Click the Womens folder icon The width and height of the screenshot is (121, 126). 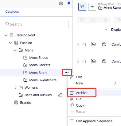(21, 87)
